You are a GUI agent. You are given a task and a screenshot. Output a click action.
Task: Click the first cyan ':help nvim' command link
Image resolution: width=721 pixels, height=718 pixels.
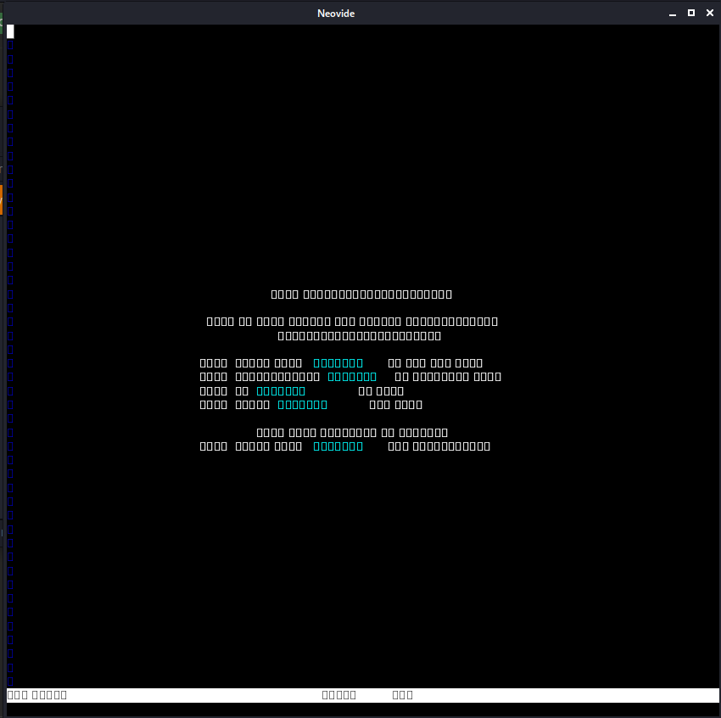[x=338, y=362]
